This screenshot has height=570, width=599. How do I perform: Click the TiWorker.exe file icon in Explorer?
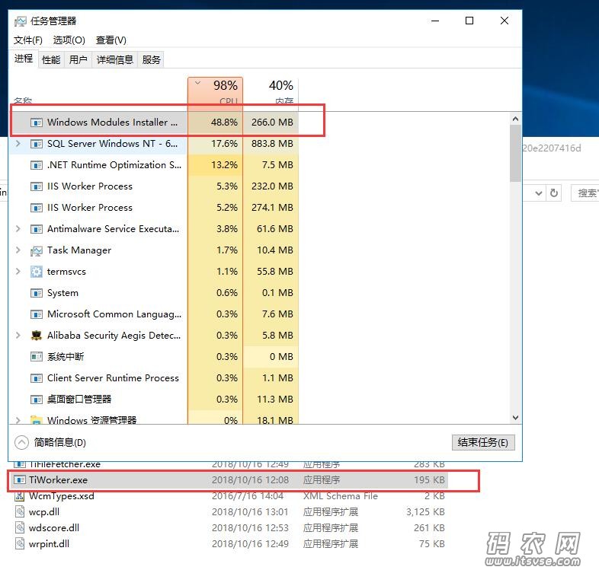(20, 479)
